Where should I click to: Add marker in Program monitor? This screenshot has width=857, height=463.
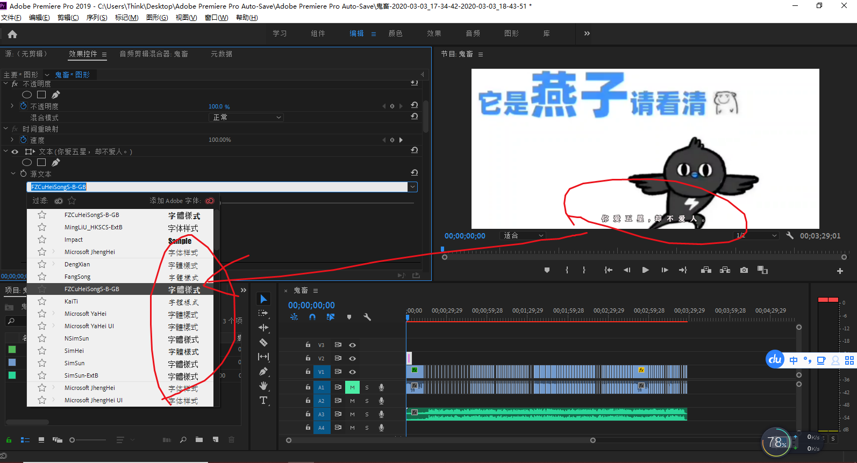coord(547,270)
